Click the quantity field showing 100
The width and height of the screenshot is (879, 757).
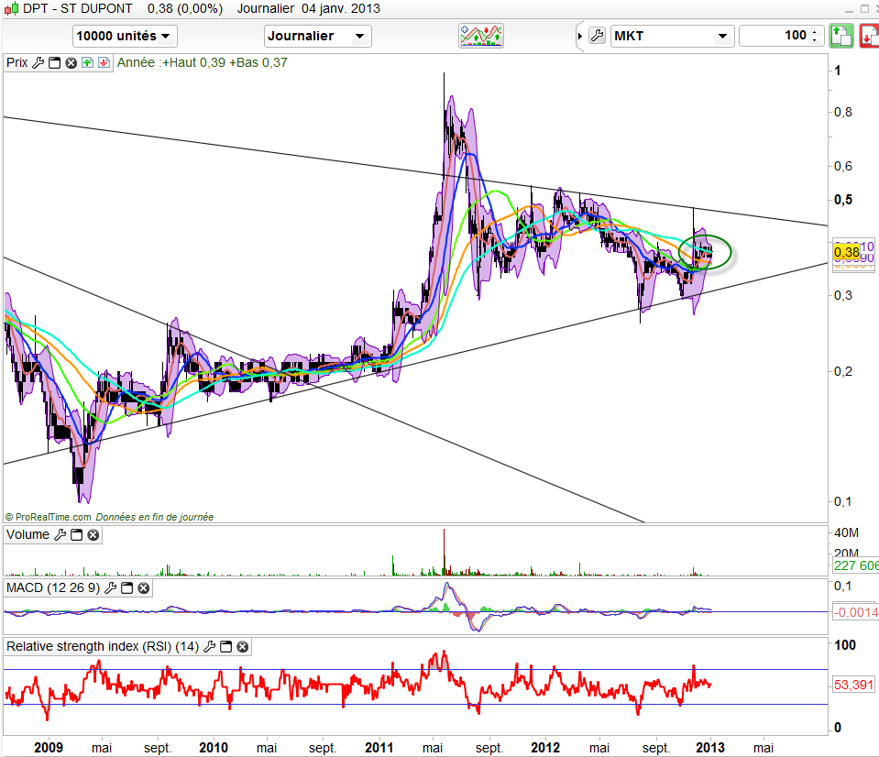click(775, 36)
